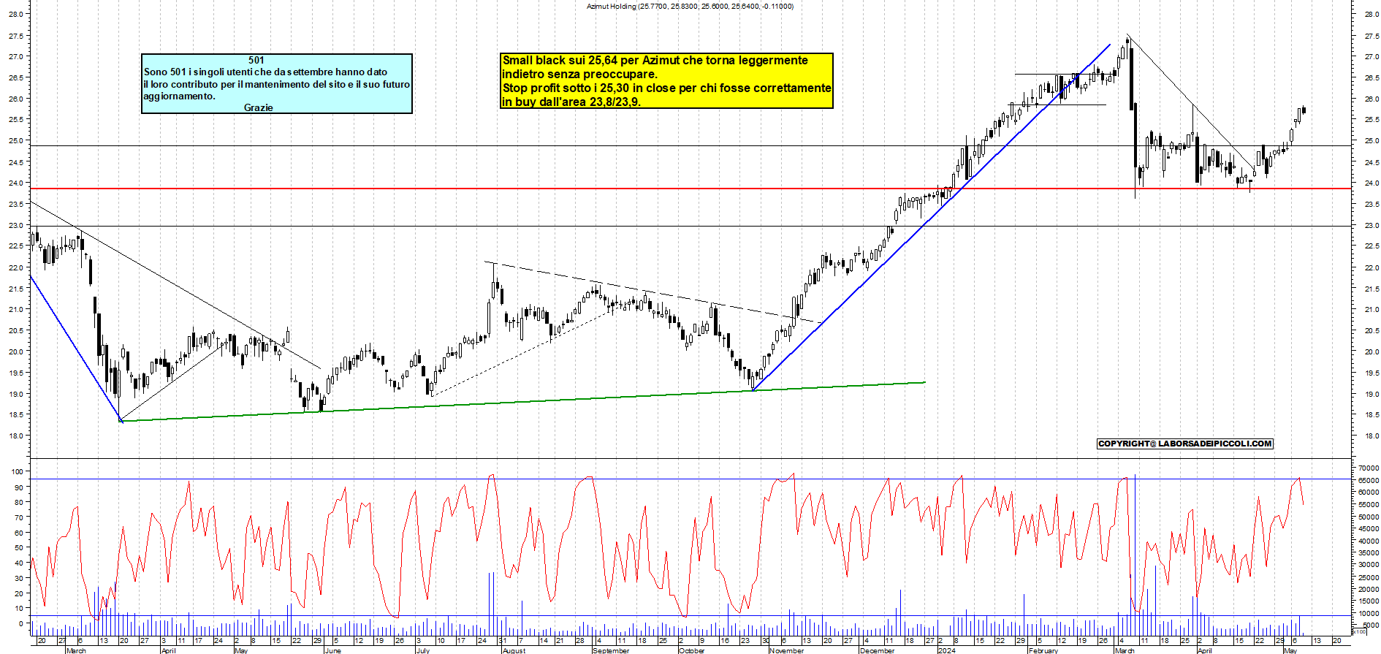Click the "October" month label
Viewport: 1381px width, 654px height.
pyautogui.click(x=691, y=650)
